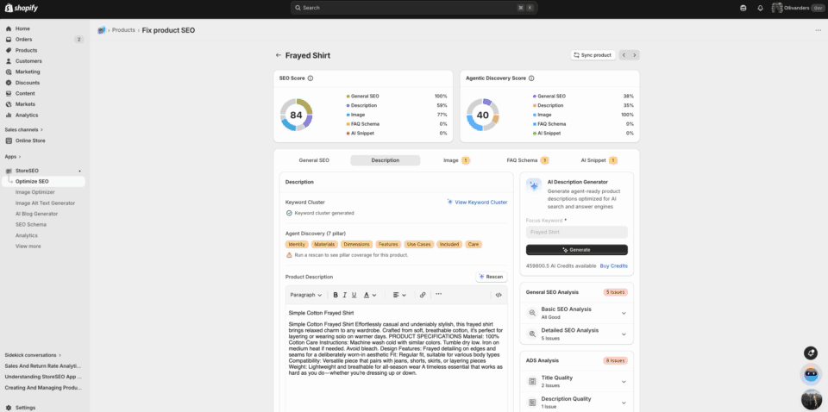Image resolution: width=828 pixels, height=412 pixels.
Task: Click the Focus Keyword field
Action: tap(577, 232)
